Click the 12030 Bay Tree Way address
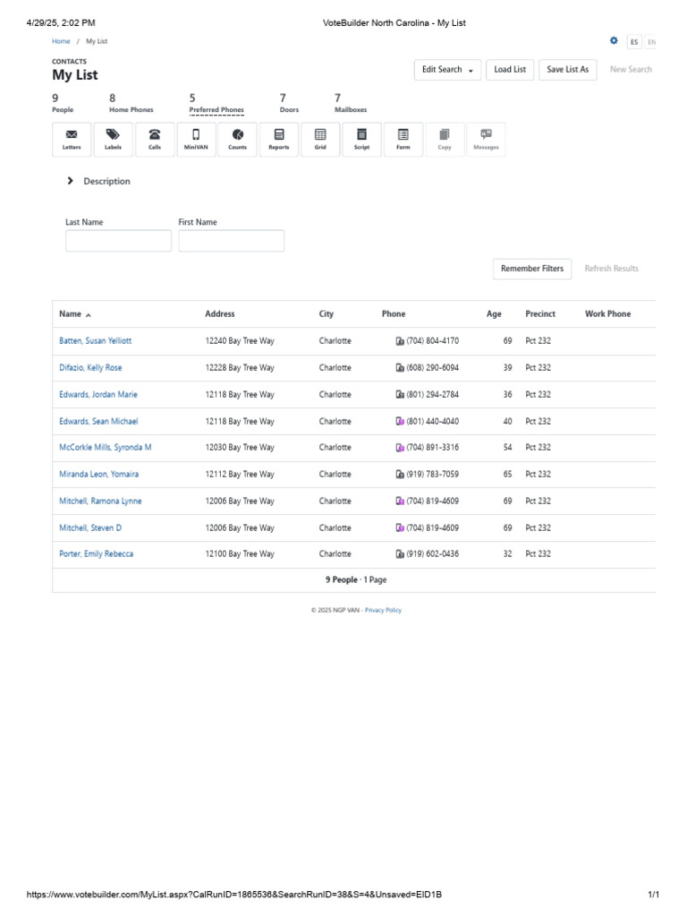687x917 pixels. coord(240,448)
